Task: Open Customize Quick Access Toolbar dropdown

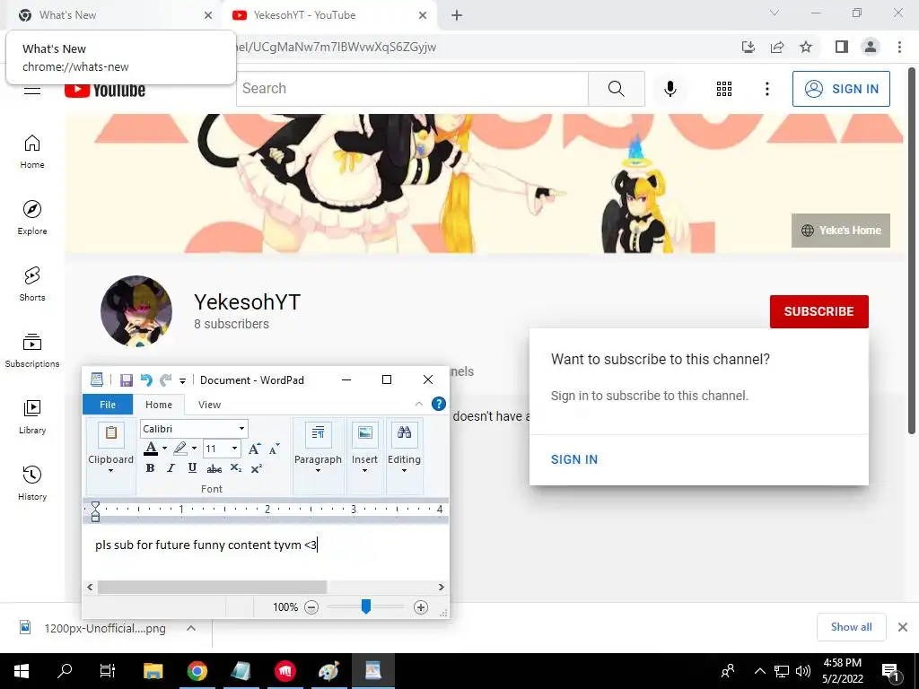Action: pos(183,380)
